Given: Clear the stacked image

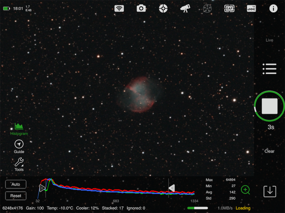Looking at the screenshot, I should click(x=269, y=151).
